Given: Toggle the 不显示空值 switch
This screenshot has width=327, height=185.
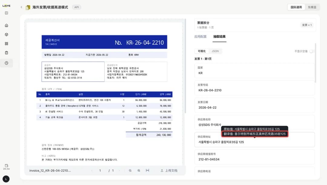Looking at the screenshot, I should 311,51.
